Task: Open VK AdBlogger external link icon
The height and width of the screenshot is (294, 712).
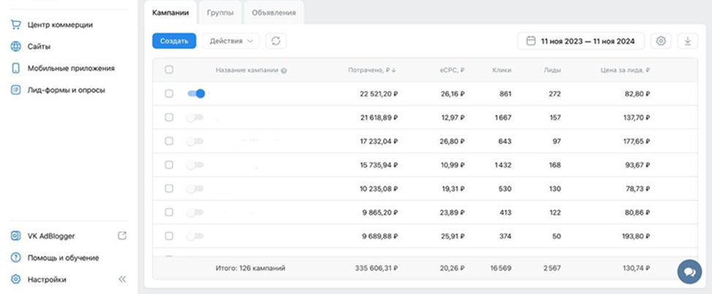Action: tap(122, 236)
